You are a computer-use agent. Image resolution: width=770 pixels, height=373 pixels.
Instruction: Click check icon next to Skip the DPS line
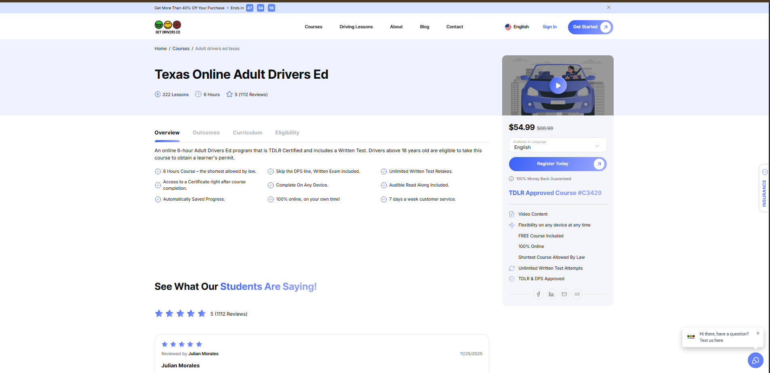[271, 172]
